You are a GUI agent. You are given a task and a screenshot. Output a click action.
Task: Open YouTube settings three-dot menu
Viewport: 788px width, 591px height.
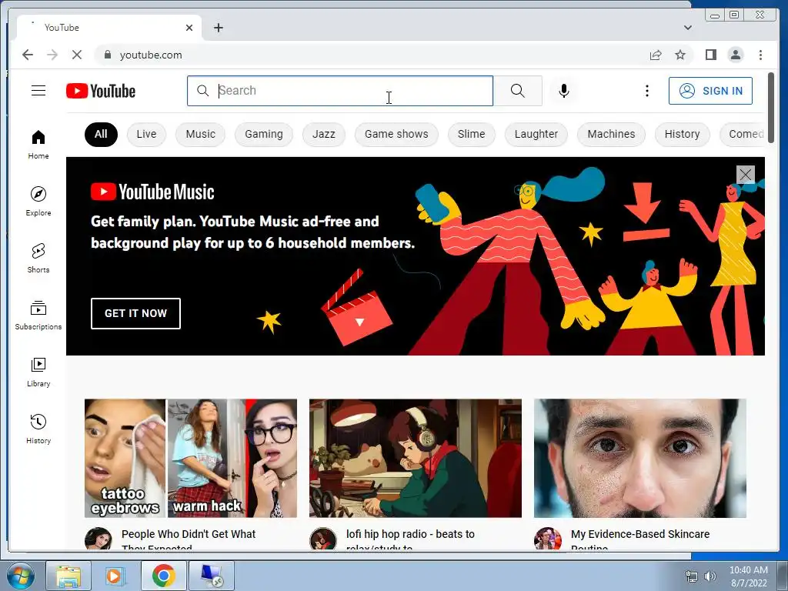click(x=646, y=91)
